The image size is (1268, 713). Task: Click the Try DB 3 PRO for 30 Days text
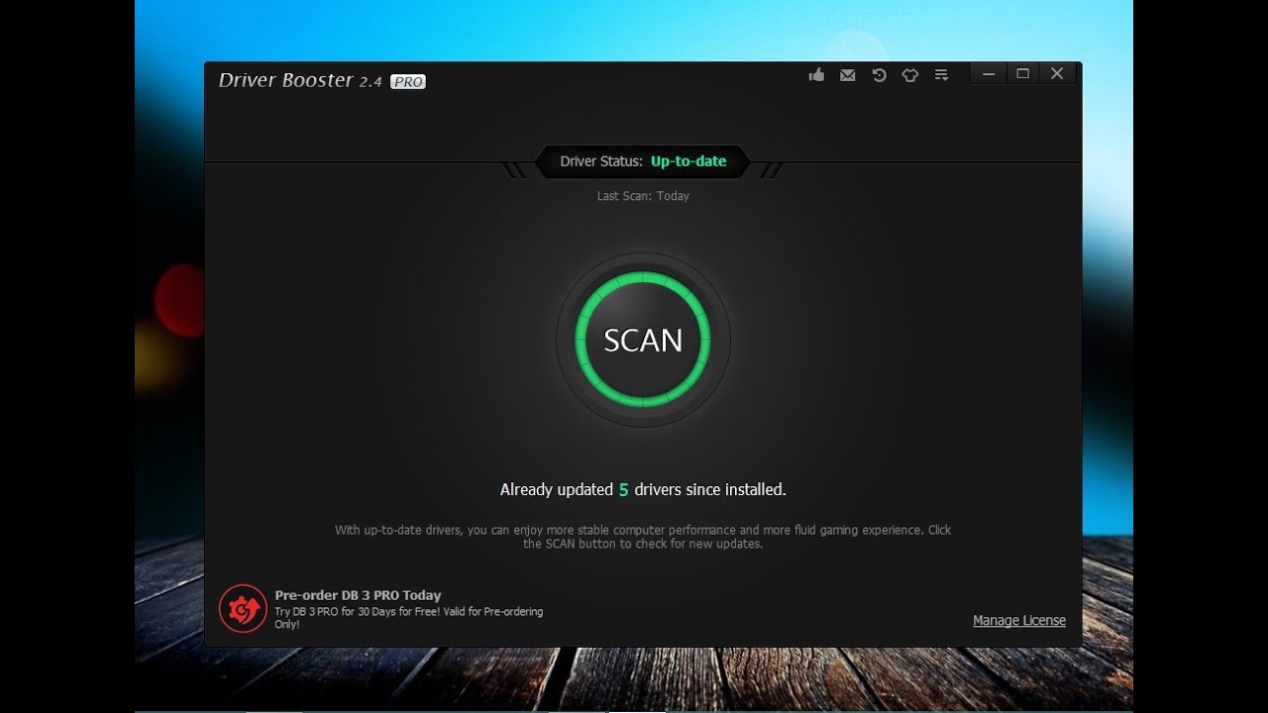(408, 618)
